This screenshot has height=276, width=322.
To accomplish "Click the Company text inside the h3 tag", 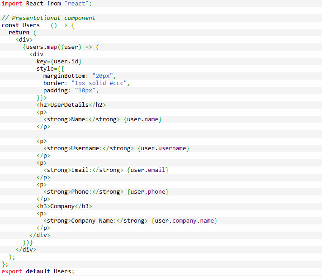I will [x=62, y=206].
